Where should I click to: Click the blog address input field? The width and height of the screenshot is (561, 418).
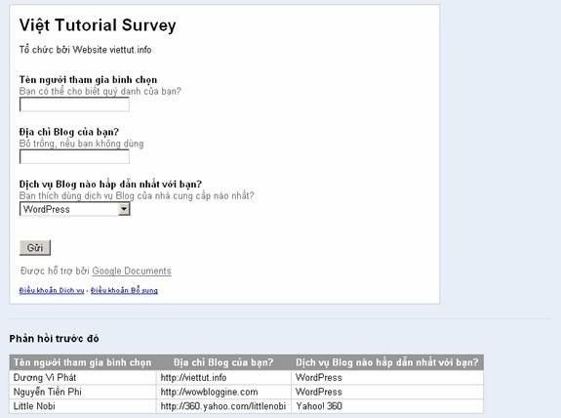pos(74,157)
